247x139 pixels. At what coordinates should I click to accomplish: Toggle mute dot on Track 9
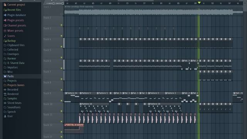coord(61,101)
